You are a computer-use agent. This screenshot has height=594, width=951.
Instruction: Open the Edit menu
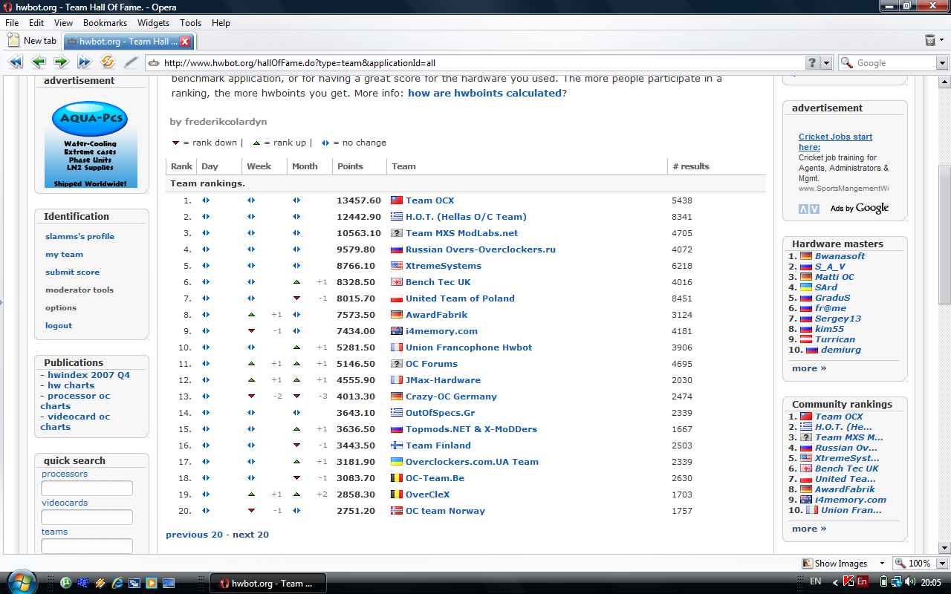(36, 23)
